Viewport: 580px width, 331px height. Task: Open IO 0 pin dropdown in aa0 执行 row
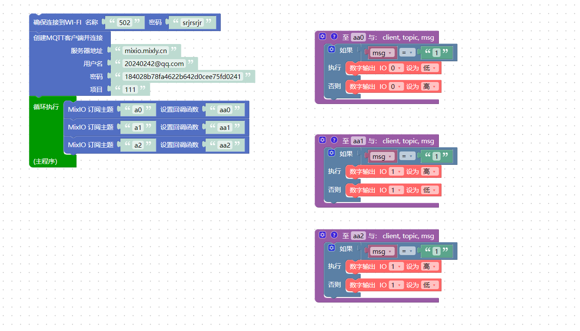point(396,68)
